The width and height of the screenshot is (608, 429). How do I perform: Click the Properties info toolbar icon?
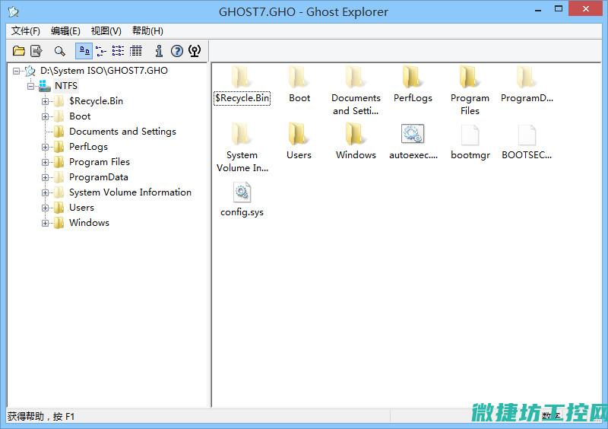(159, 51)
